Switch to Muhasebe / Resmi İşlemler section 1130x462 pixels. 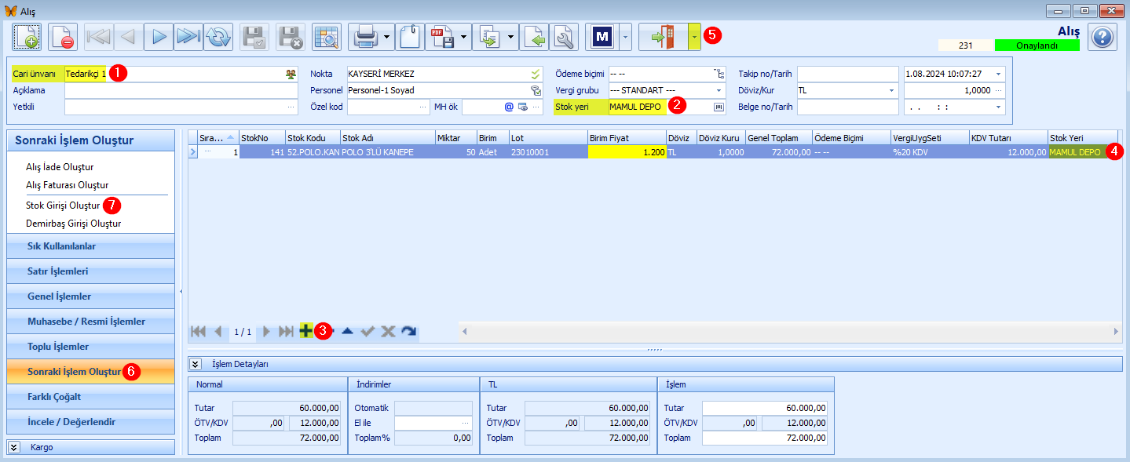(x=90, y=322)
